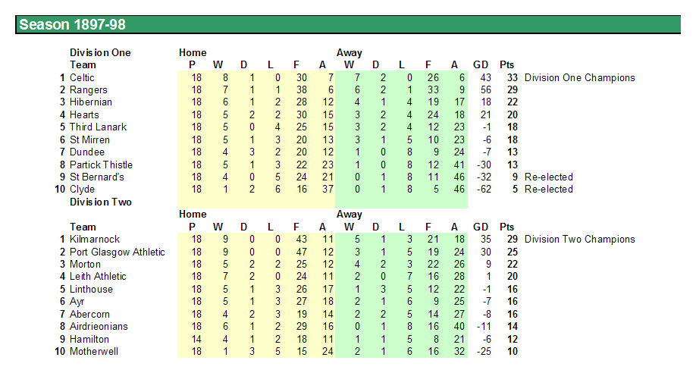Viewport: 696px width, 373px height.
Task: Click Port Glasgow Athletic team name
Action: pos(118,252)
